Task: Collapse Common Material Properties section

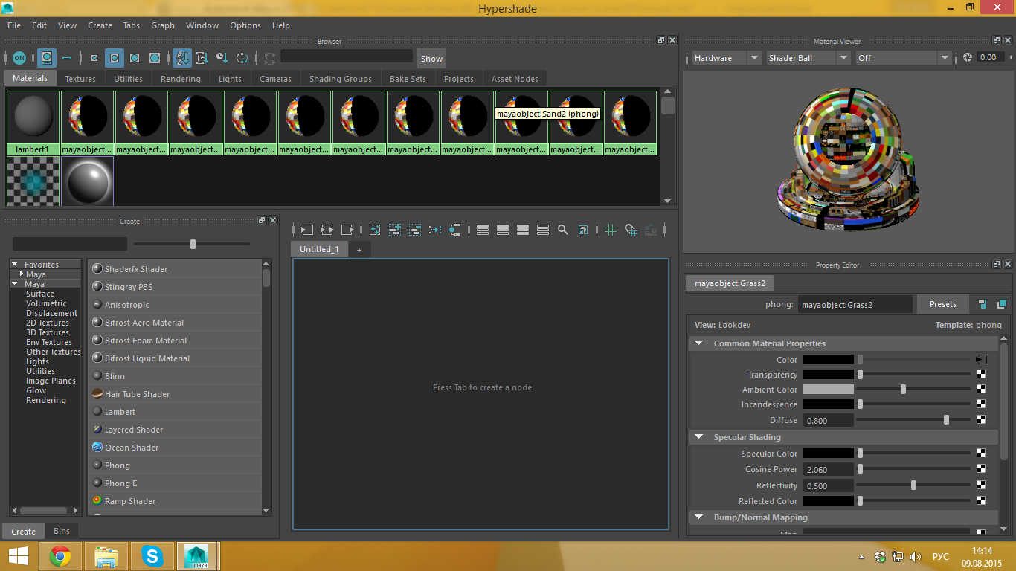Action: [x=699, y=343]
